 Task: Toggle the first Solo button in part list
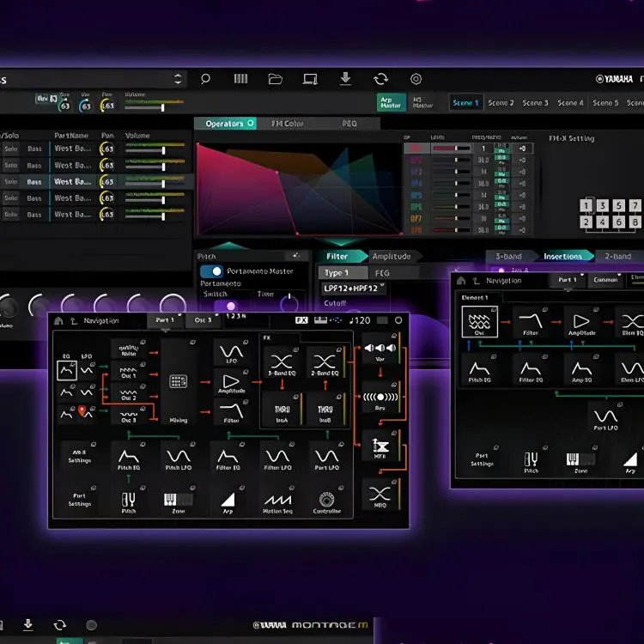[11, 149]
